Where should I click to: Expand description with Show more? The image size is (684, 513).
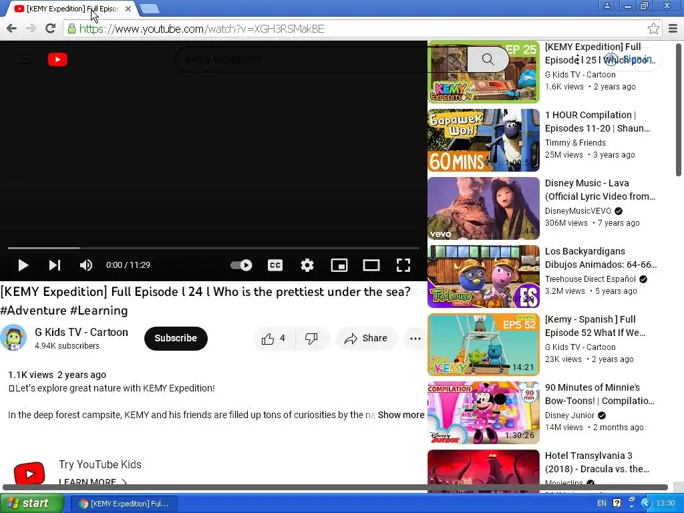click(x=401, y=415)
